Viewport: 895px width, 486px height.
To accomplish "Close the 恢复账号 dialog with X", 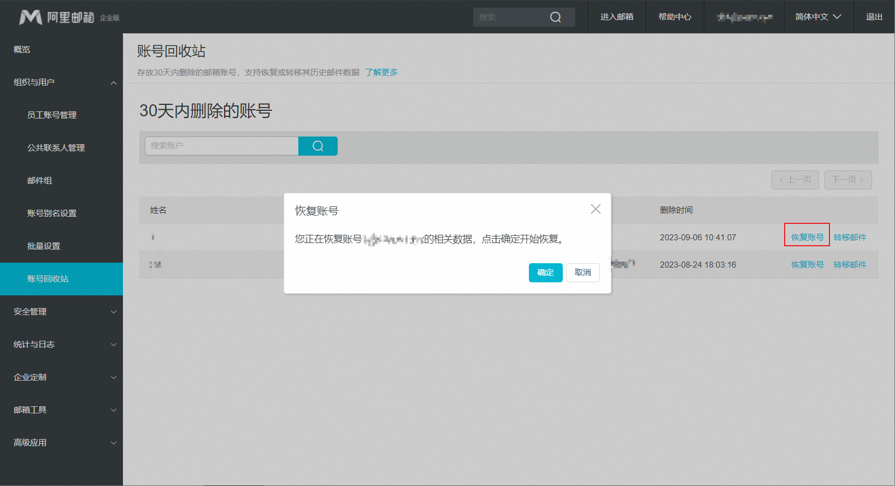I will click(x=595, y=209).
